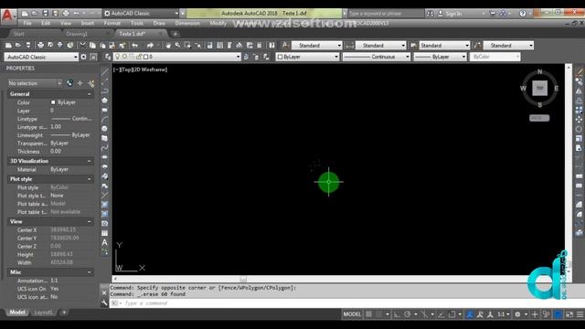Click the WCS button below the ViewCube
The height and width of the screenshot is (329, 585).
pyautogui.click(x=539, y=118)
